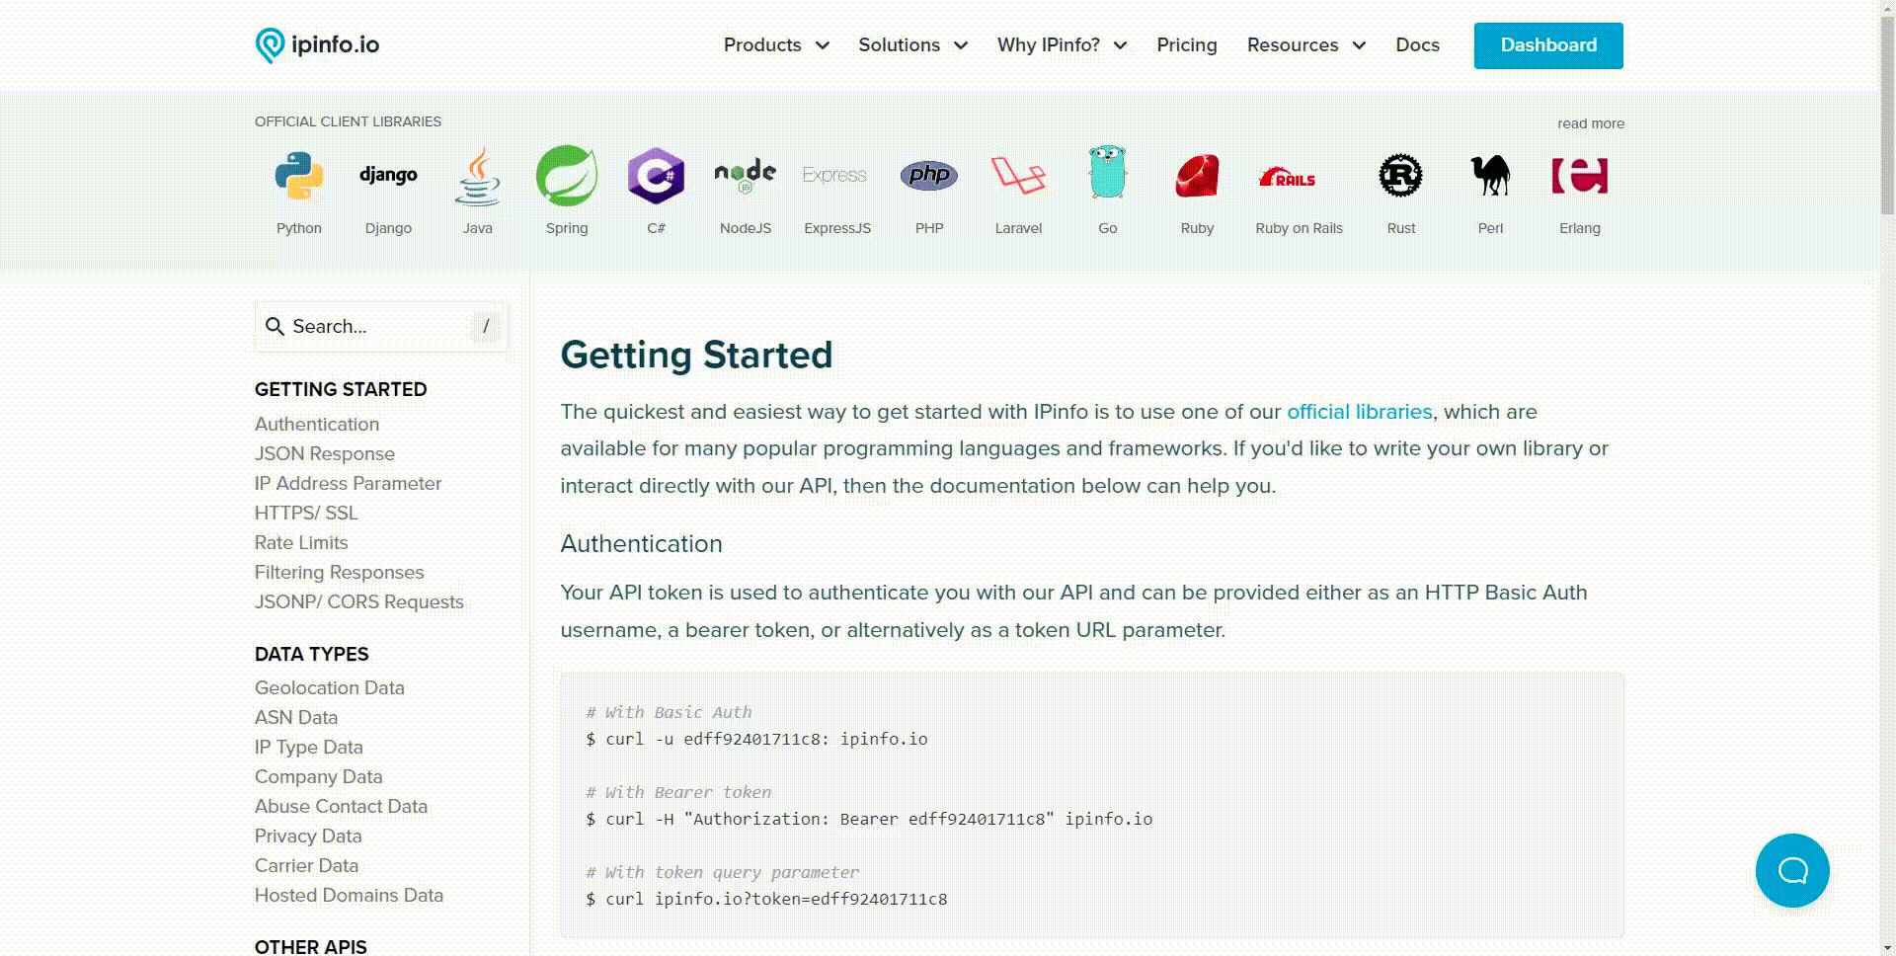Select the Ruby on Rails library
Viewport: 1896px width, 956px height.
coord(1287,178)
